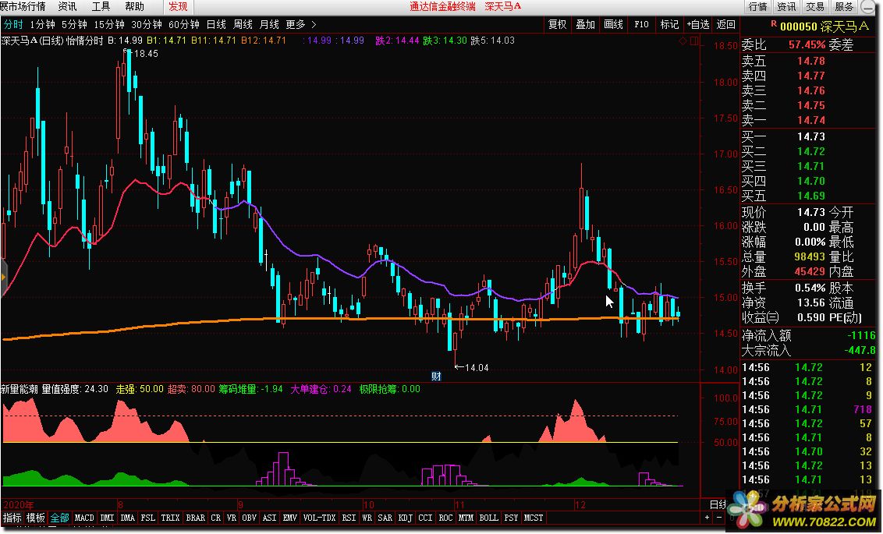Viewport: 883px width, 534px height.
Task: Switch to the CR indicator
Action: click(216, 518)
